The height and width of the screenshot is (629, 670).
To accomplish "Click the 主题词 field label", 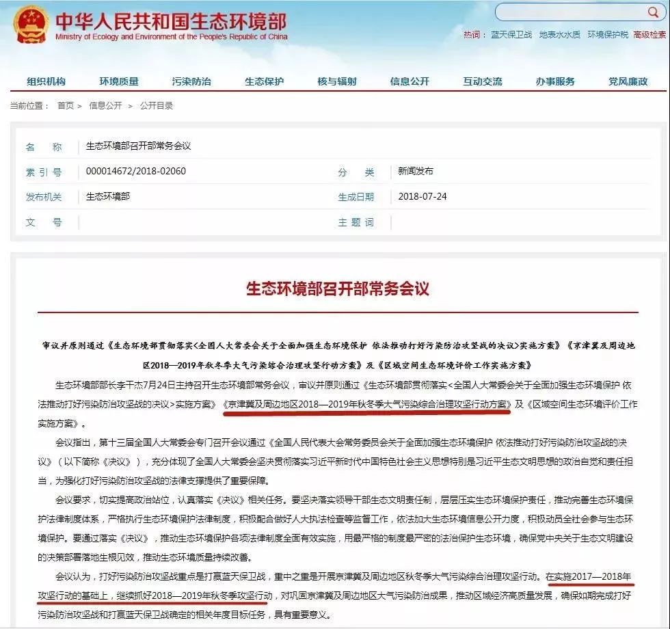I will (x=356, y=222).
